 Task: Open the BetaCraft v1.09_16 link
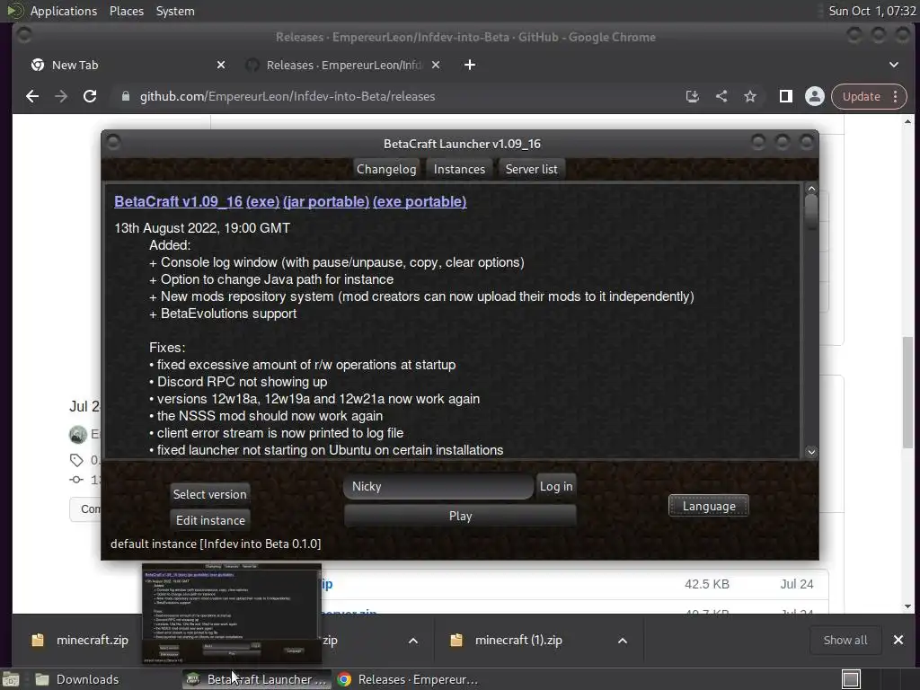point(179,201)
